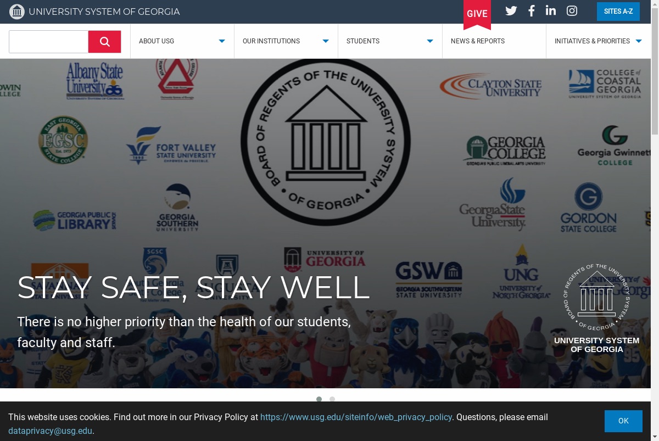Click the Sites A-Z button
Viewport: 659px width, 441px height.
pos(618,12)
